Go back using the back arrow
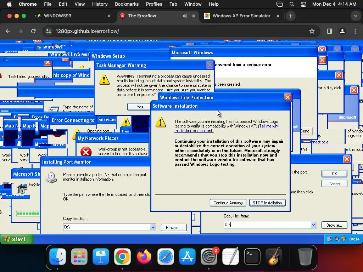 coord(8,31)
